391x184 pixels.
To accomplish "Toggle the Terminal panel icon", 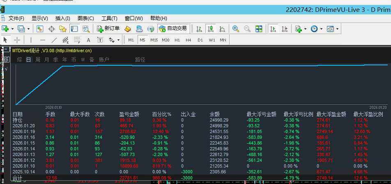I will [x=74, y=29].
